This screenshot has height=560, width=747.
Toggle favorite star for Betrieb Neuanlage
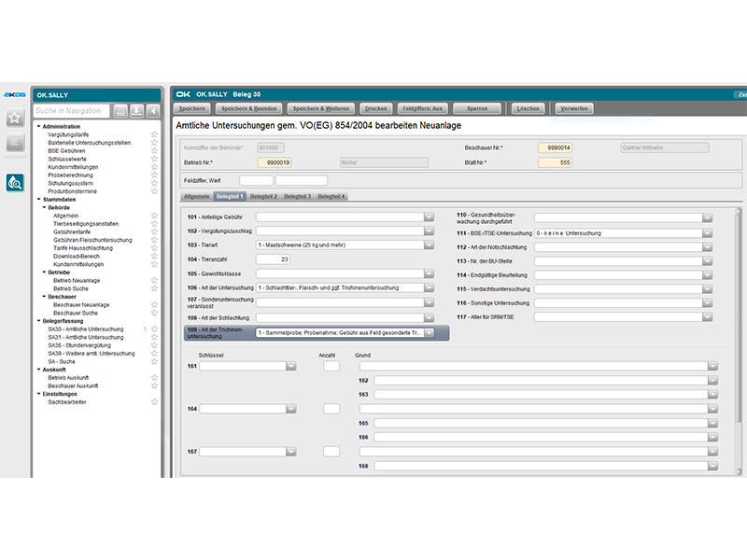click(x=154, y=280)
